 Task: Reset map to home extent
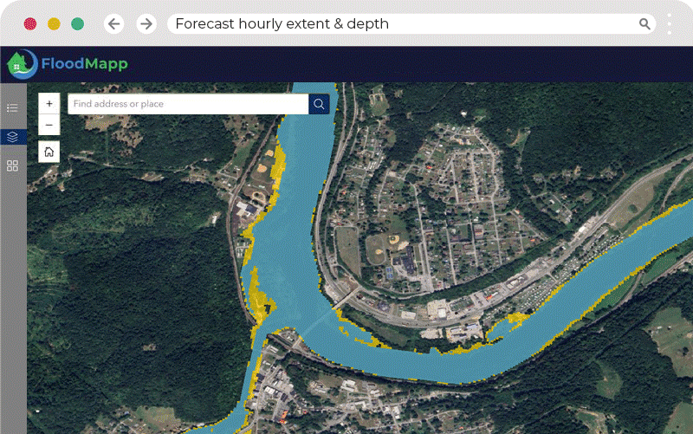49,152
